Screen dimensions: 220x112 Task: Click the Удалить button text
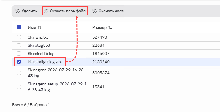coord(29,11)
